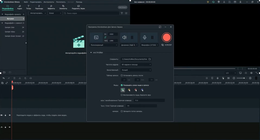This screenshot has width=260, height=140.
Task: Open the quality dropdown Лучший
Action: (136, 70)
